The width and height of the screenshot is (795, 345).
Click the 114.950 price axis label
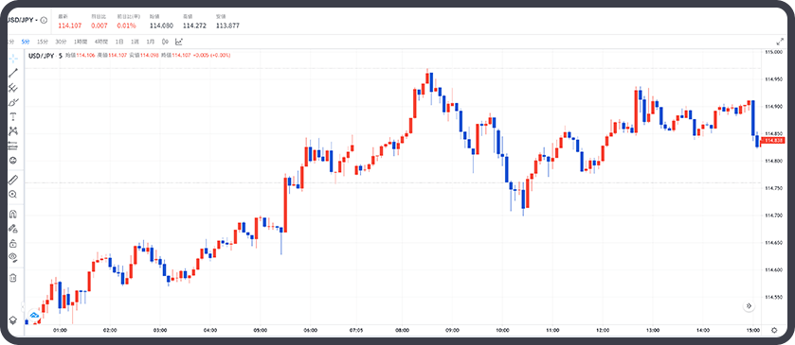click(774, 79)
